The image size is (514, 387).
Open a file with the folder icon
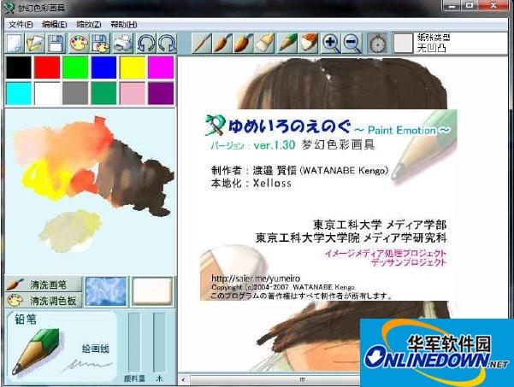[35, 43]
